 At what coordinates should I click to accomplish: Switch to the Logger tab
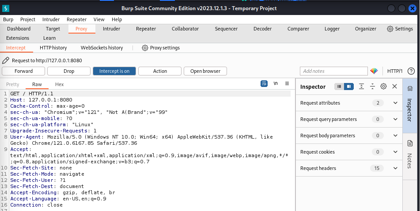pyautogui.click(x=332, y=29)
